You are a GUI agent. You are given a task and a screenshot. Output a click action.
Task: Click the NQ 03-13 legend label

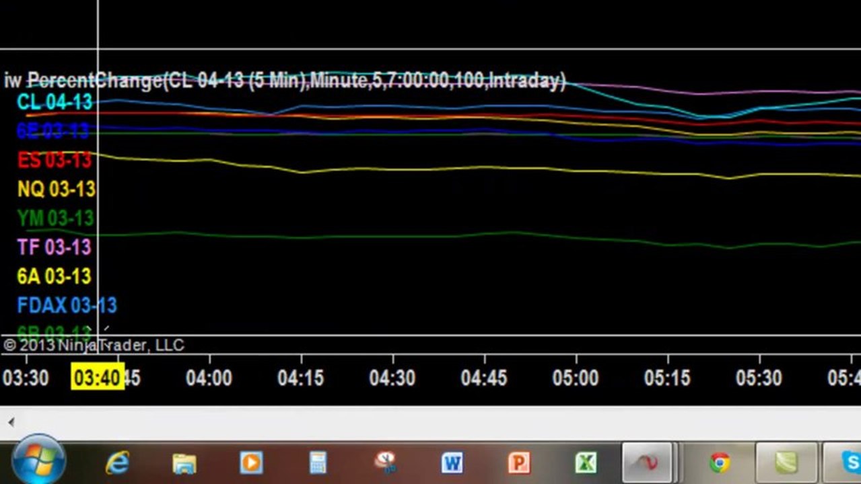(56, 189)
